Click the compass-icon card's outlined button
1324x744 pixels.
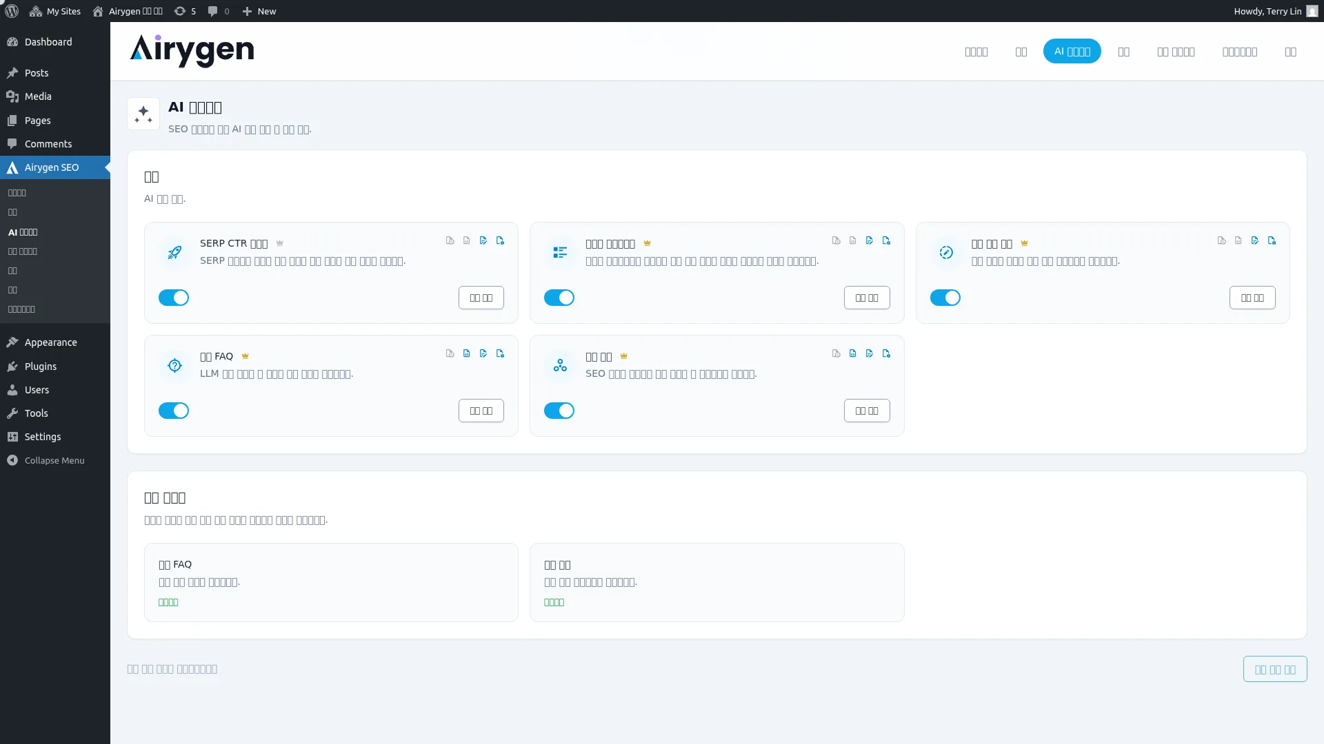(1252, 298)
